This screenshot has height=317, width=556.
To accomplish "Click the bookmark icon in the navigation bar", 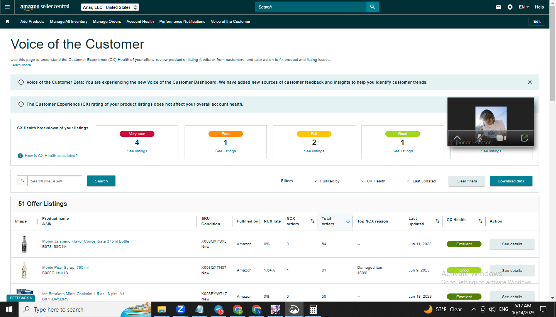I will 7,22.
